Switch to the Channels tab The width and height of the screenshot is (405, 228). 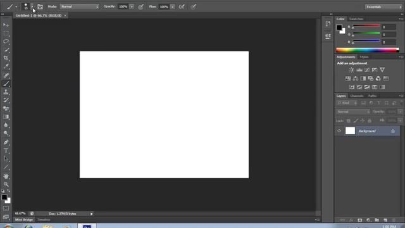click(x=357, y=96)
